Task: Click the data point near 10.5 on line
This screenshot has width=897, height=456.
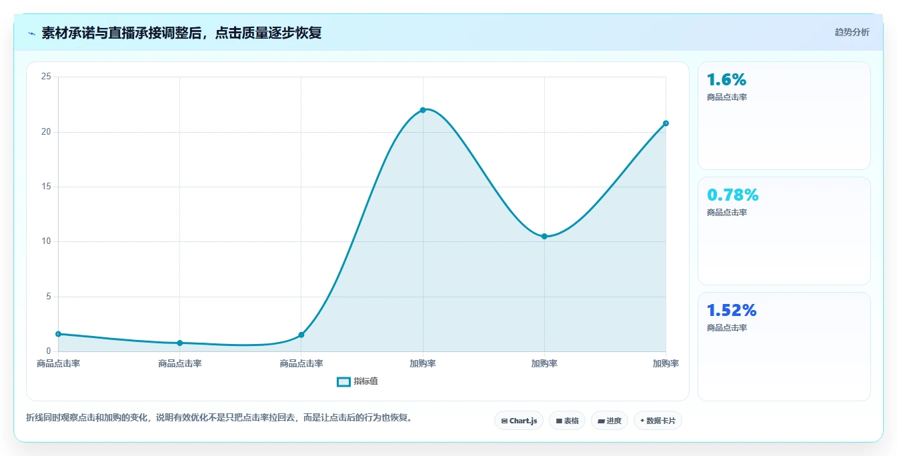Action: [x=544, y=237]
